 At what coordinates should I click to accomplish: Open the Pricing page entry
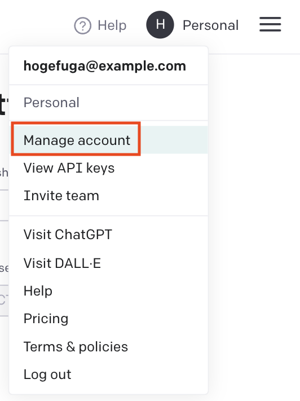click(x=108, y=319)
